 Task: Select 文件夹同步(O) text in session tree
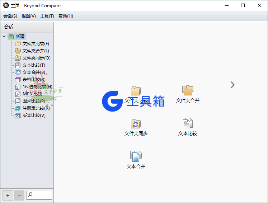point(36,58)
